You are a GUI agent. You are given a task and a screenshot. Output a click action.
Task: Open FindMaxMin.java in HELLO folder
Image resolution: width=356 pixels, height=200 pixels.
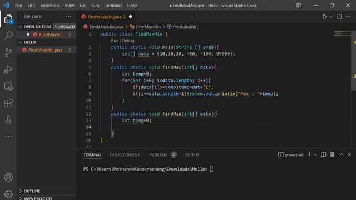coord(46,50)
